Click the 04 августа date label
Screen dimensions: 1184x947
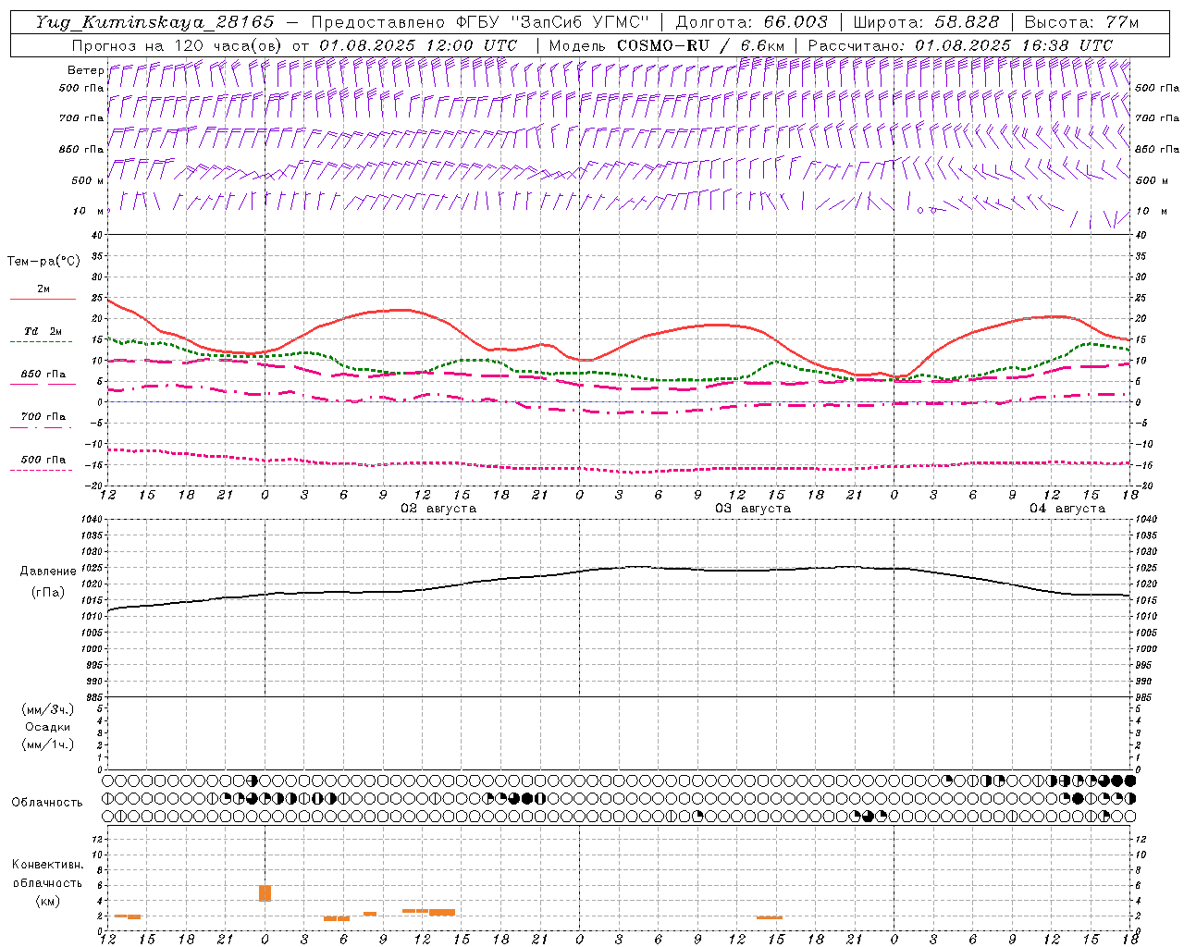[x=1067, y=509]
